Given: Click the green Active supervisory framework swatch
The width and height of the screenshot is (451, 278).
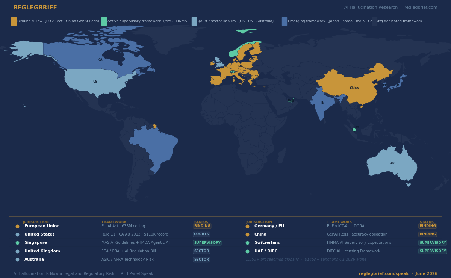Looking at the screenshot, I should (x=104, y=21).
